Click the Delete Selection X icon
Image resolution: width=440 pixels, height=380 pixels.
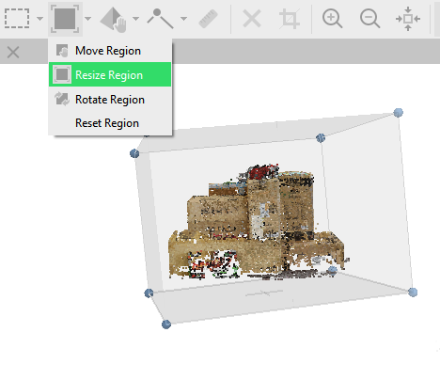click(252, 19)
